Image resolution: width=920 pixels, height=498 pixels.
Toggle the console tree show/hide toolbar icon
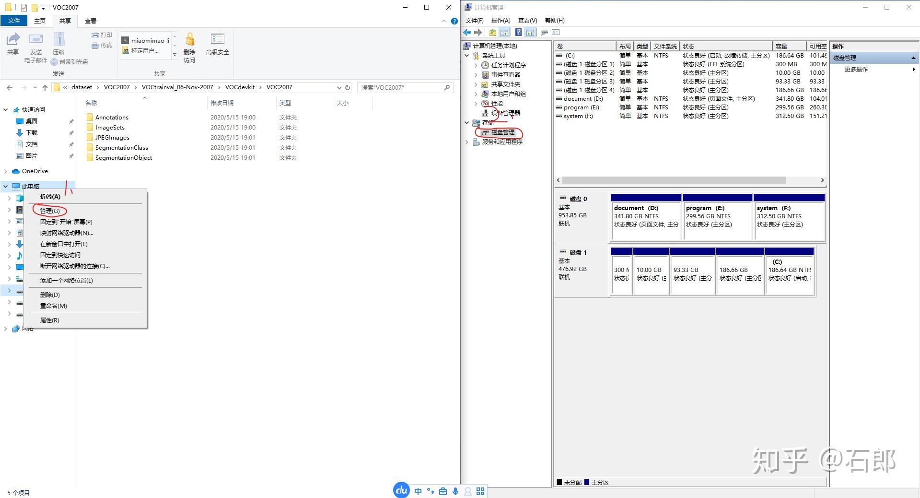[504, 33]
